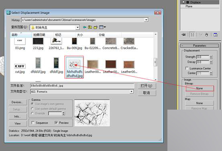The image size is (222, 151).
Task: Close the Select Displacement Image dialog
Action: [x=158, y=13]
